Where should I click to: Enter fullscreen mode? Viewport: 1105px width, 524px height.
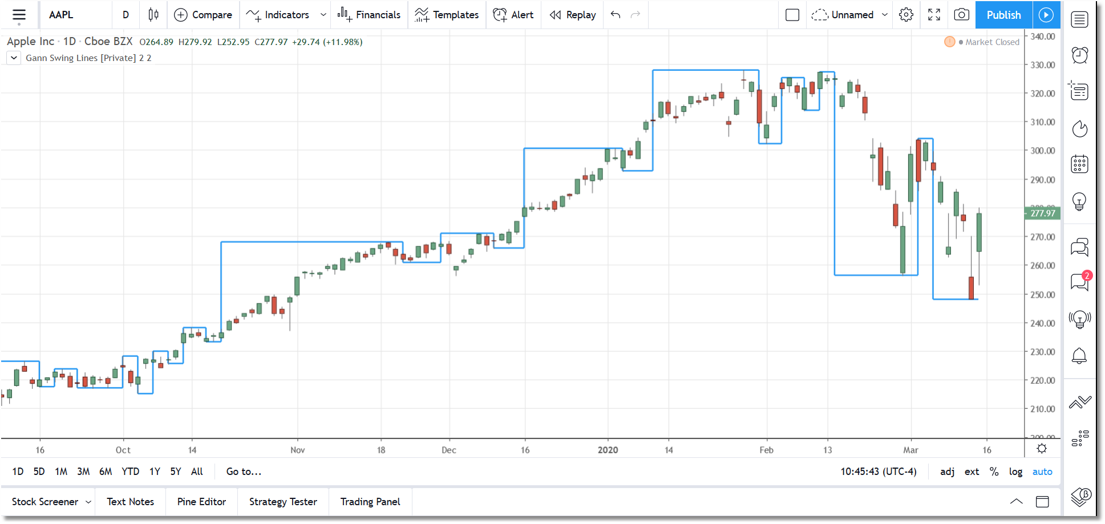click(934, 15)
